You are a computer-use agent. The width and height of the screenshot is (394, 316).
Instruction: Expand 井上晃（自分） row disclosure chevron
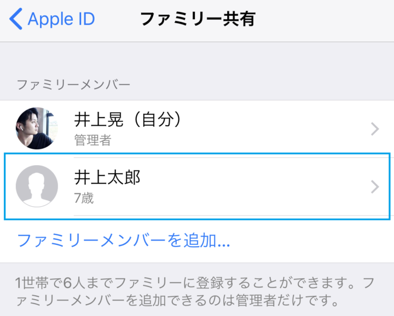pyautogui.click(x=375, y=129)
